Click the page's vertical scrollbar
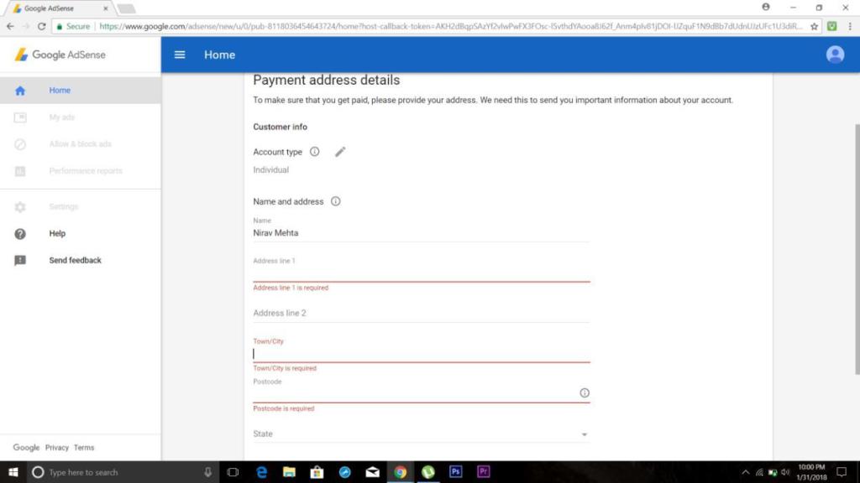Screen dimensions: 860x483 pyautogui.click(x=856, y=252)
